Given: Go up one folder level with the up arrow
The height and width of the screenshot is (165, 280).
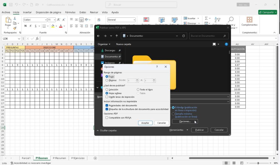Looking at the screenshot, I should coord(117,36).
